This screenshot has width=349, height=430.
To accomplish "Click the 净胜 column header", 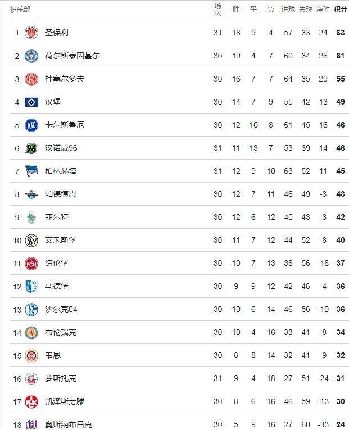I will (x=323, y=10).
